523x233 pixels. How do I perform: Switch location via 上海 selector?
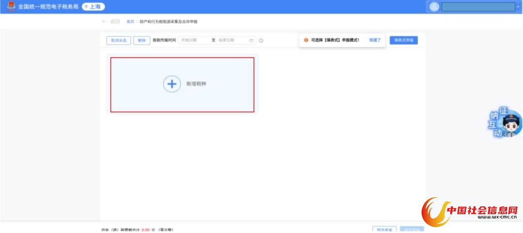(93, 7)
